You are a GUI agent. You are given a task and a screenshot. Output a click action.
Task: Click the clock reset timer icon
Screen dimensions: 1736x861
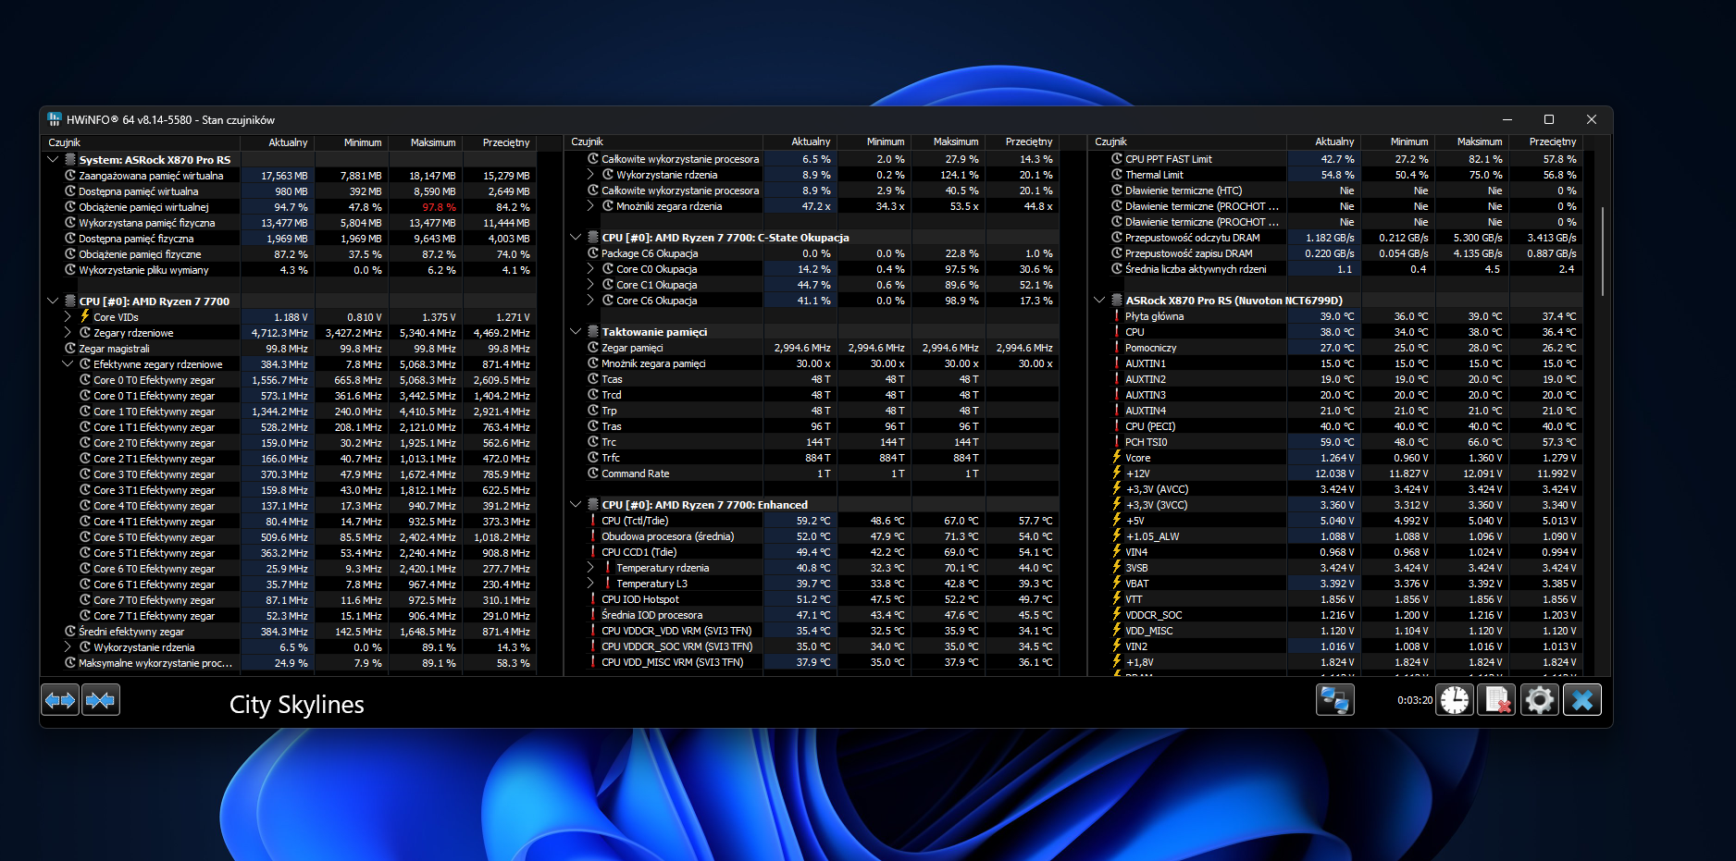(1455, 700)
